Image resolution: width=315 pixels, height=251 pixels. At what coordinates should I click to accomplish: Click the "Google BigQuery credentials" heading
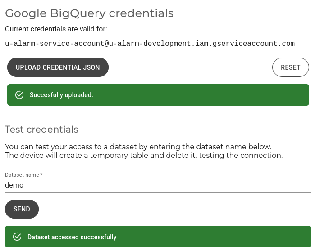(x=89, y=13)
